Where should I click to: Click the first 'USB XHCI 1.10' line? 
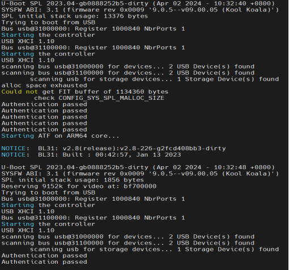pyautogui.click(x=28, y=41)
